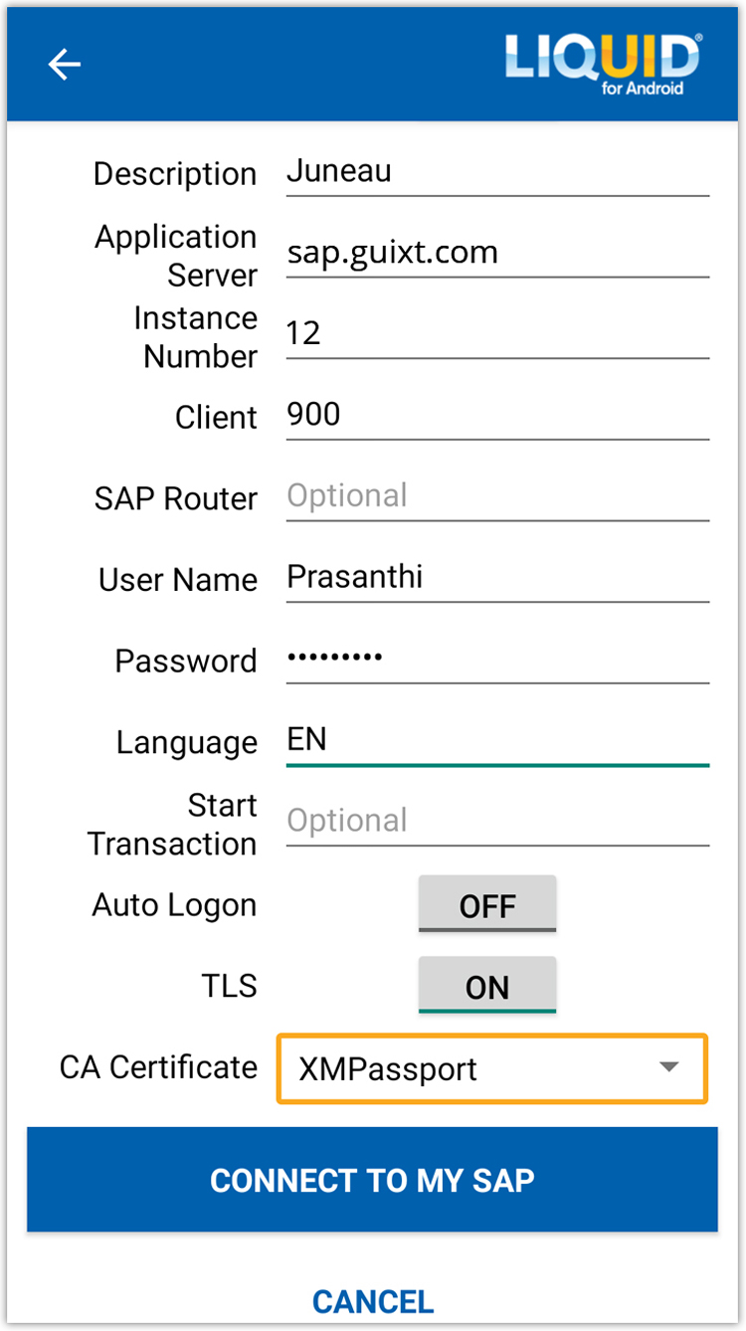
Task: Focus the Language field showing EN
Action: click(497, 741)
